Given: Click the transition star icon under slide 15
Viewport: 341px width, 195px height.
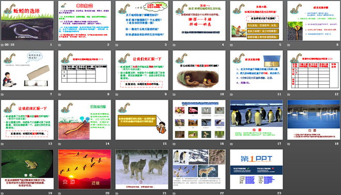Looking at the screenshot, I should 117,144.
